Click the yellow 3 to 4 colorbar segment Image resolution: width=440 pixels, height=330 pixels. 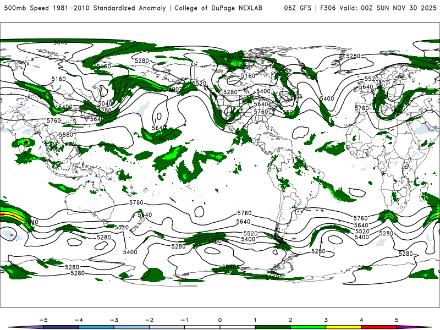point(343,327)
